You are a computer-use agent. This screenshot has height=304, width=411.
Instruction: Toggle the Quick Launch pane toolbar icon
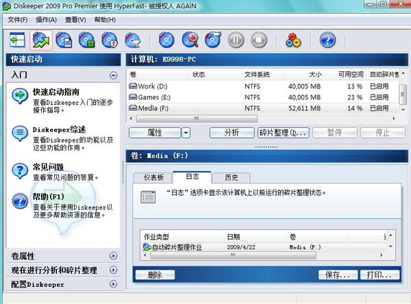pyautogui.click(x=17, y=40)
